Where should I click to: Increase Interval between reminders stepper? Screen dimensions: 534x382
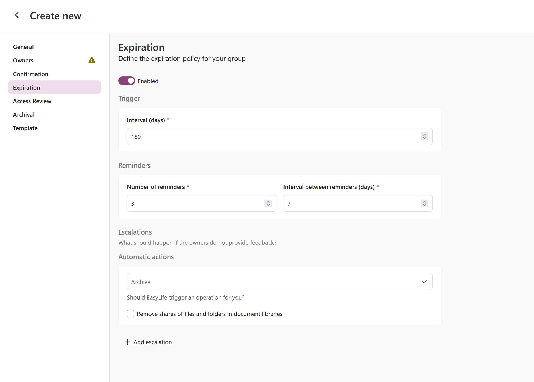(424, 201)
